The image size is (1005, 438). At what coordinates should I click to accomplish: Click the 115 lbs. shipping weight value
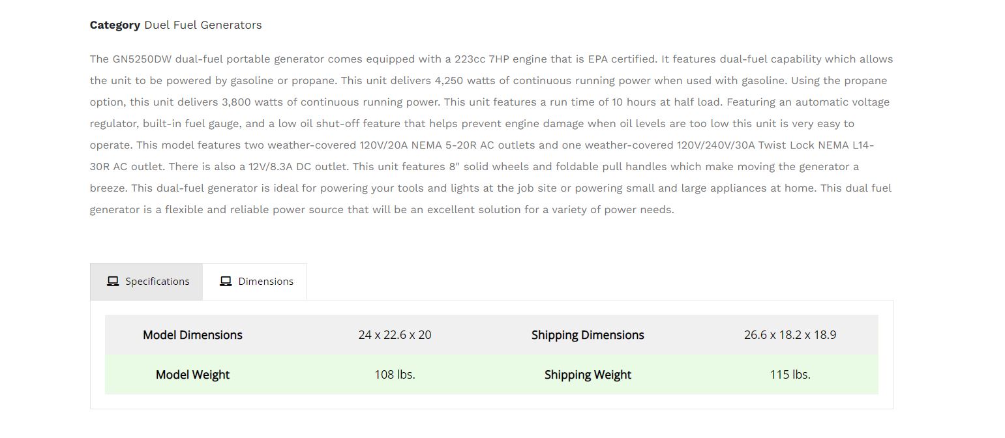pos(790,375)
